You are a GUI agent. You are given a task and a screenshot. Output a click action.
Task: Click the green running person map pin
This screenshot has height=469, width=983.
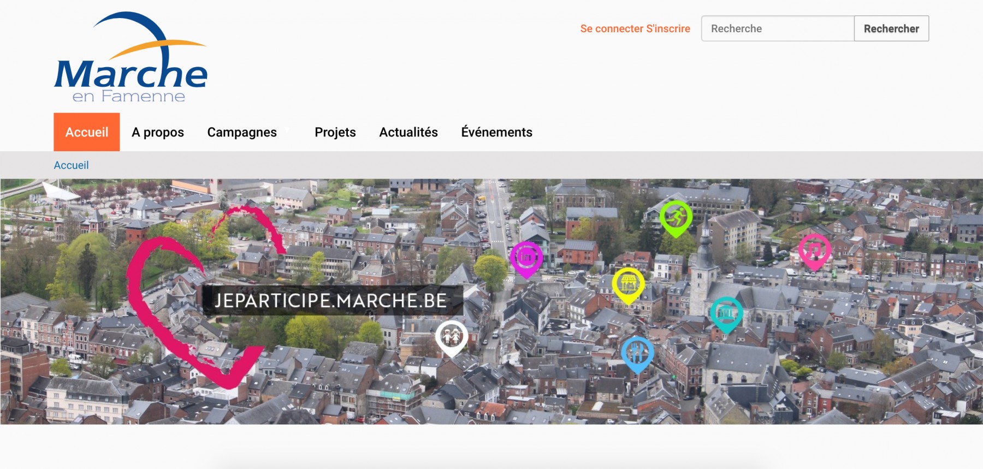tap(676, 219)
